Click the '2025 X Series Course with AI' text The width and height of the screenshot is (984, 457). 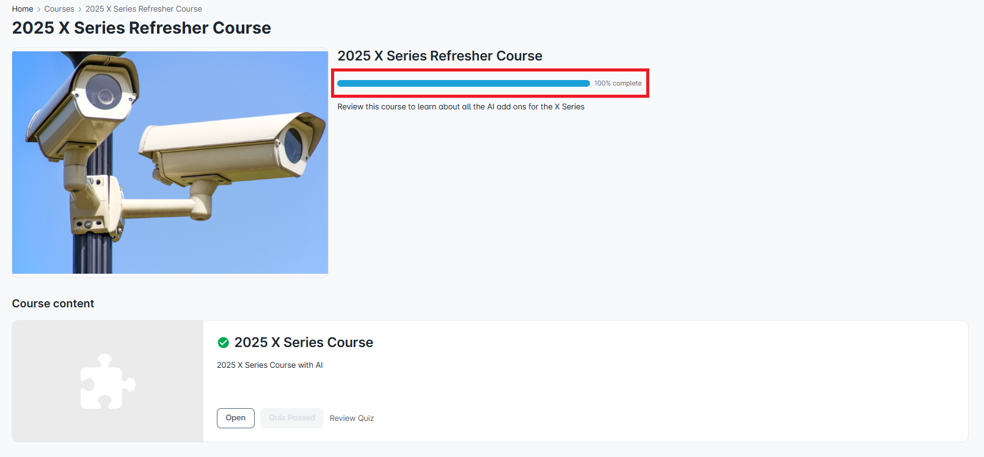point(270,365)
